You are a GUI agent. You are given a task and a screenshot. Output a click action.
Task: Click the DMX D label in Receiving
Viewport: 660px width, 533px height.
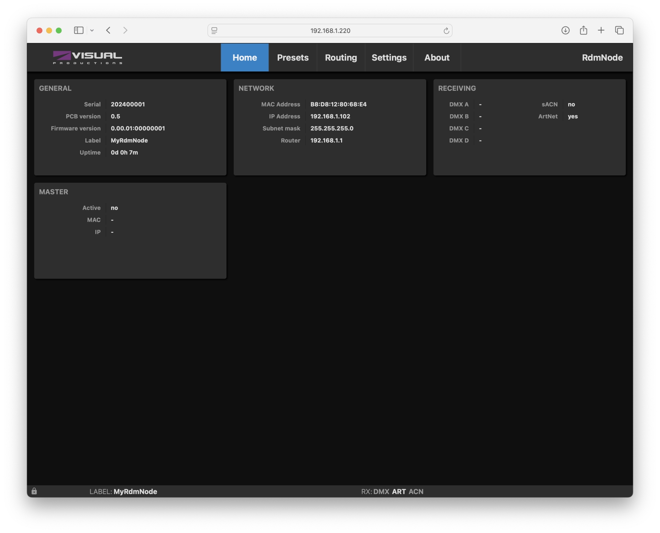pyautogui.click(x=459, y=140)
